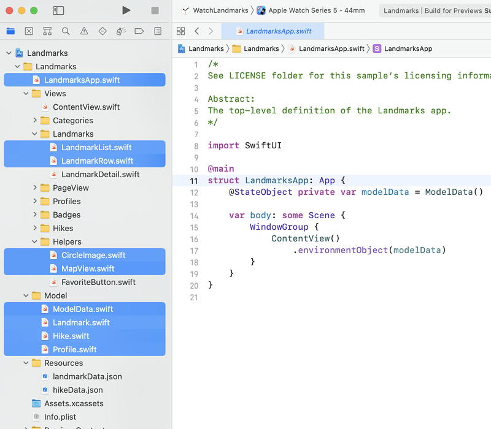Click '.environmentObject(modelData)' in the code
The height and width of the screenshot is (429, 491).
[x=369, y=250]
